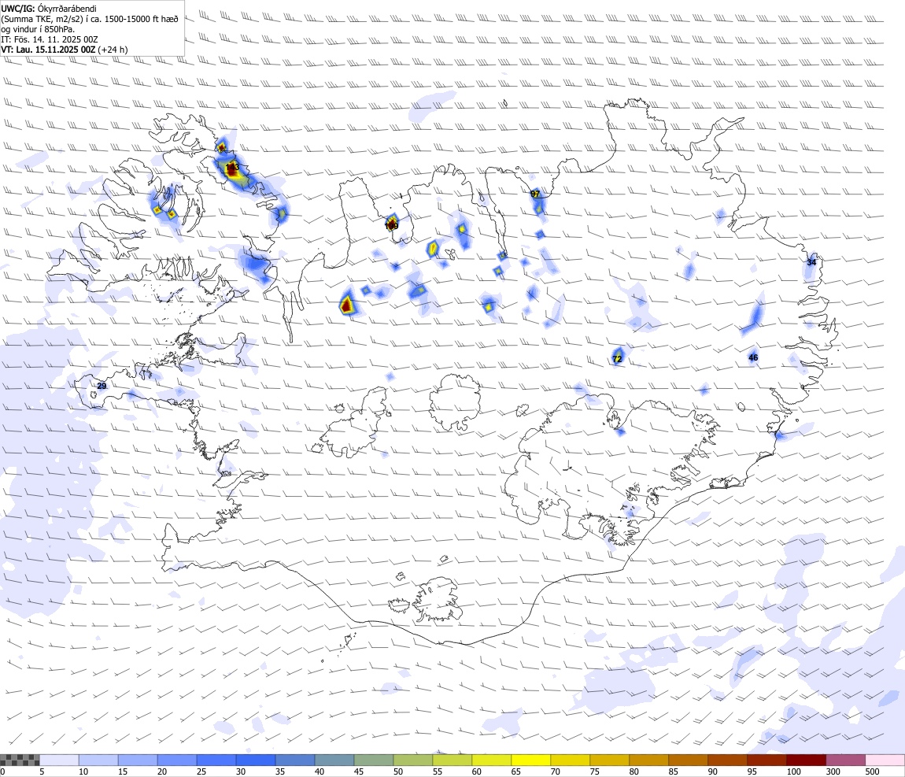Click the map value label "34"
Screen dimensions: 905x777
[x=811, y=262]
